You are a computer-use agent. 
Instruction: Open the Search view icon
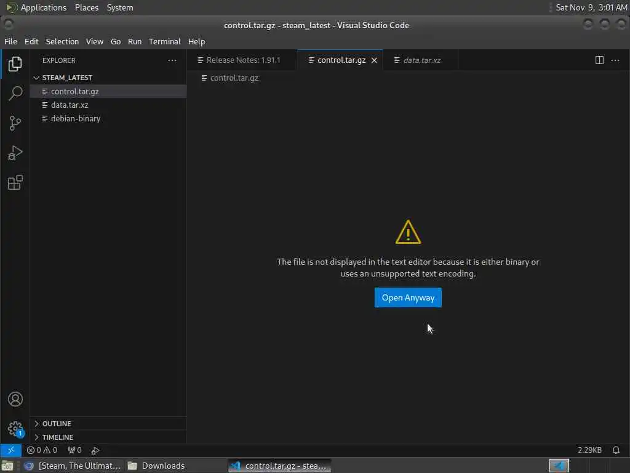[x=15, y=94]
